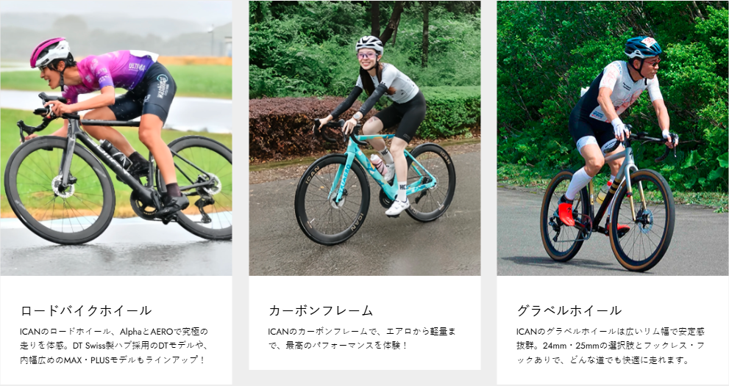729x386 pixels.
Task: Click the gravel bike rider photo
Action: 613,138
